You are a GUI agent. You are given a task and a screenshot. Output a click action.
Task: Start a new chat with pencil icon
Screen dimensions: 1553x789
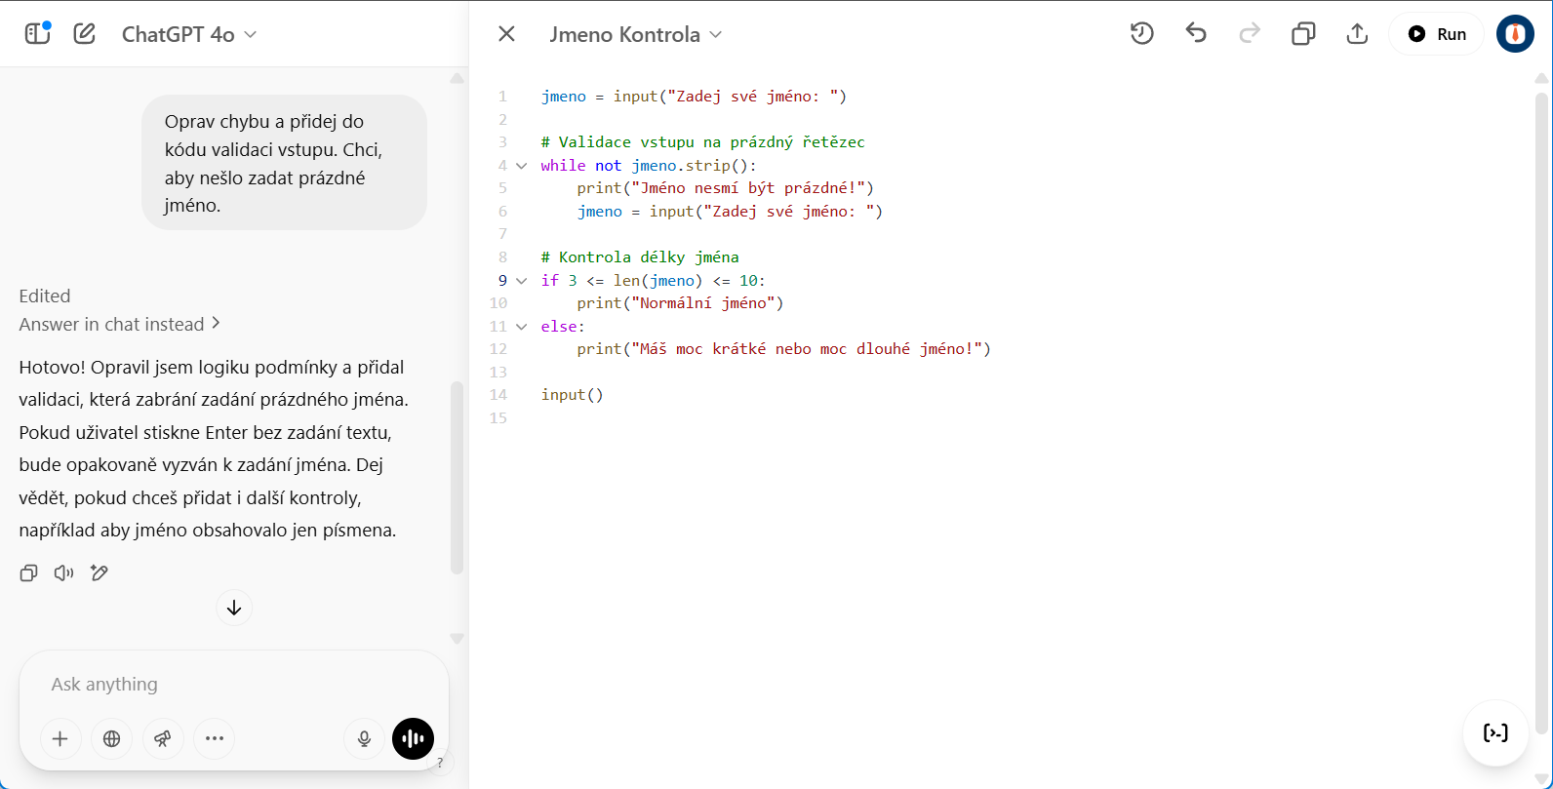coord(85,34)
